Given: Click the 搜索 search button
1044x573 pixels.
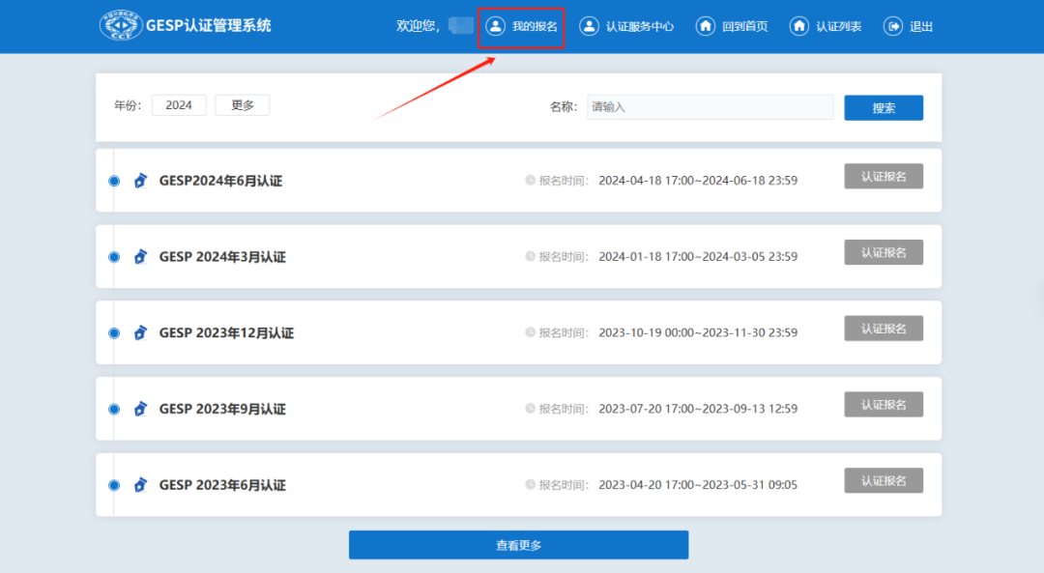Looking at the screenshot, I should (x=884, y=107).
